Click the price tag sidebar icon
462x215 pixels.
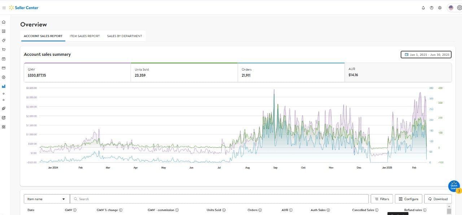pyautogui.click(x=4, y=40)
